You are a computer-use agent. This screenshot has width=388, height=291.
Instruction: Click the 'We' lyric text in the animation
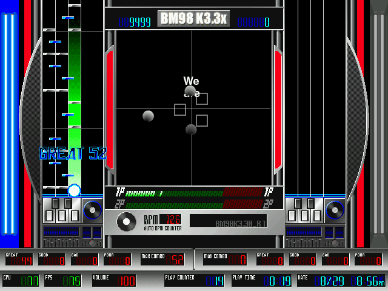tap(191, 81)
